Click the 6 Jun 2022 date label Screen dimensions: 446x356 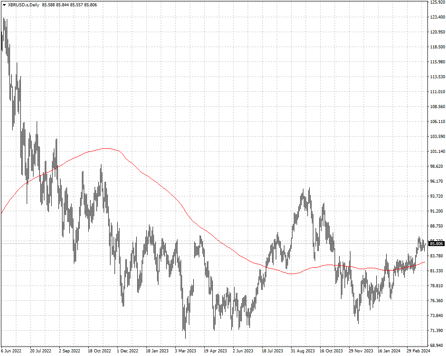coord(11,351)
